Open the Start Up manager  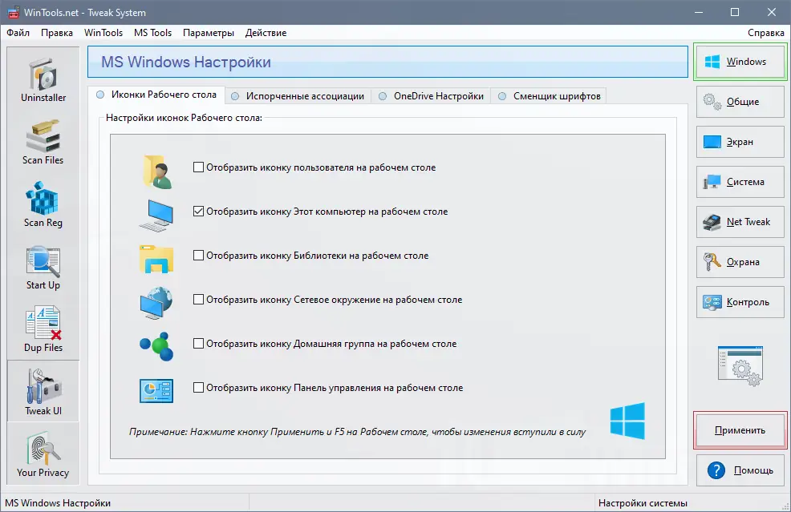click(x=43, y=268)
